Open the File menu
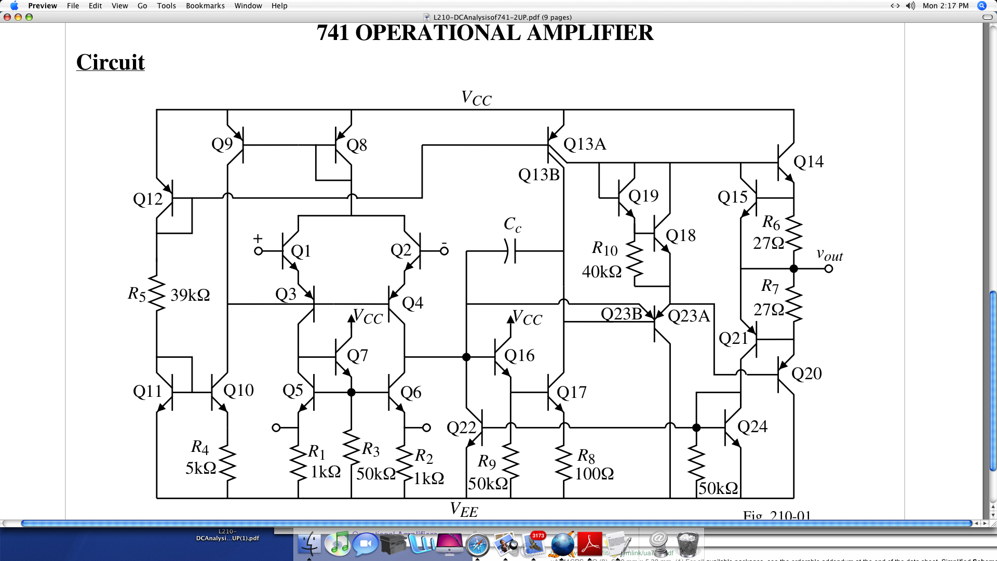 pyautogui.click(x=73, y=6)
